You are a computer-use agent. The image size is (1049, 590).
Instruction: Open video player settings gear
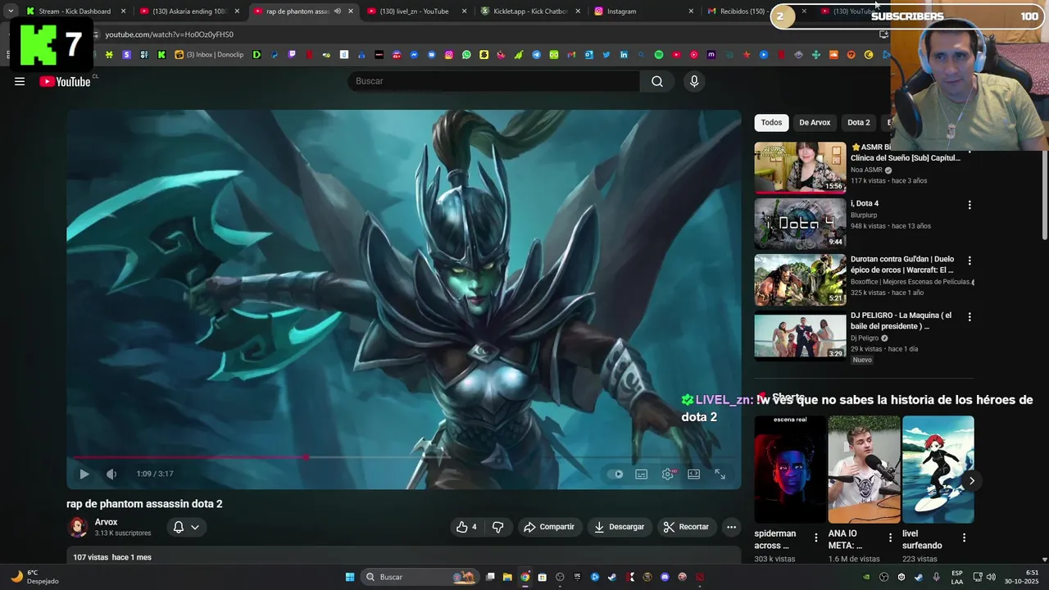pyautogui.click(x=668, y=474)
